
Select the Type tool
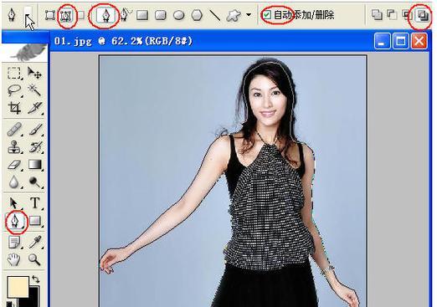pos(35,203)
